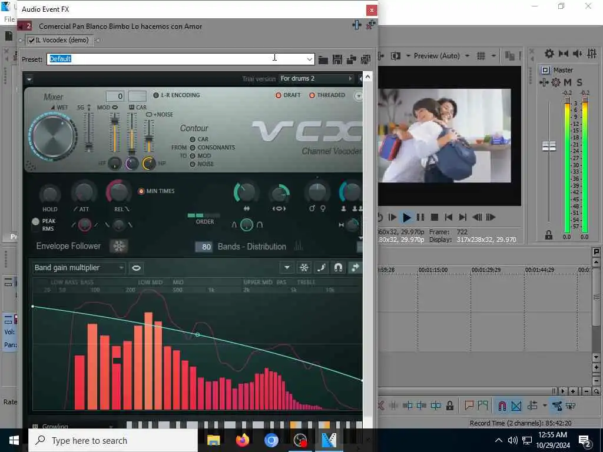Toggle automatic crossfades icon on timeline toolbar
The width and height of the screenshot is (603, 452).
tap(516, 406)
